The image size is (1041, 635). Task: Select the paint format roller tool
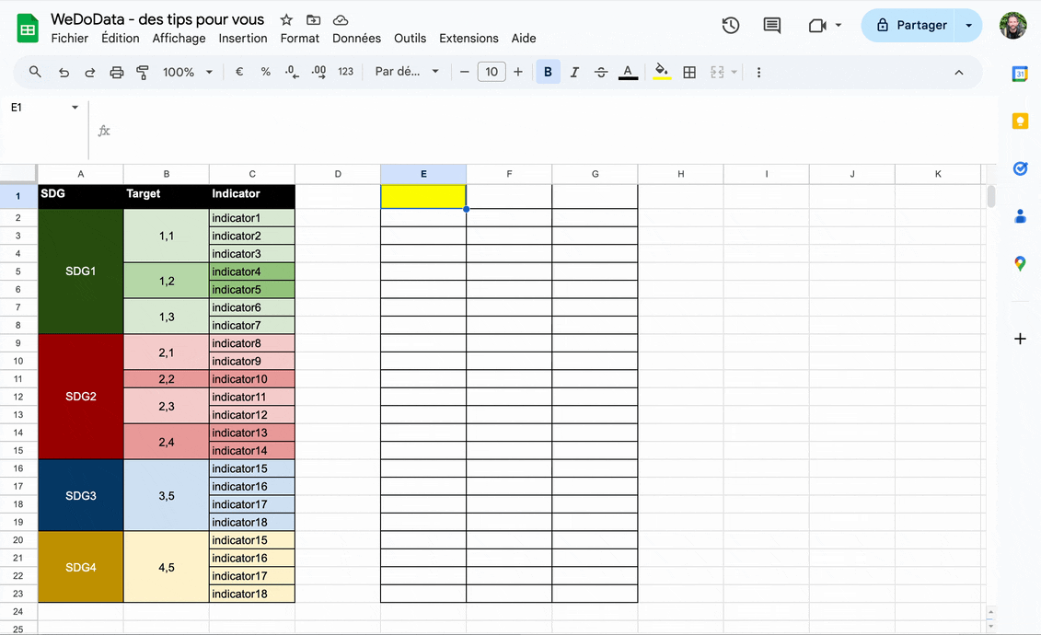(143, 72)
